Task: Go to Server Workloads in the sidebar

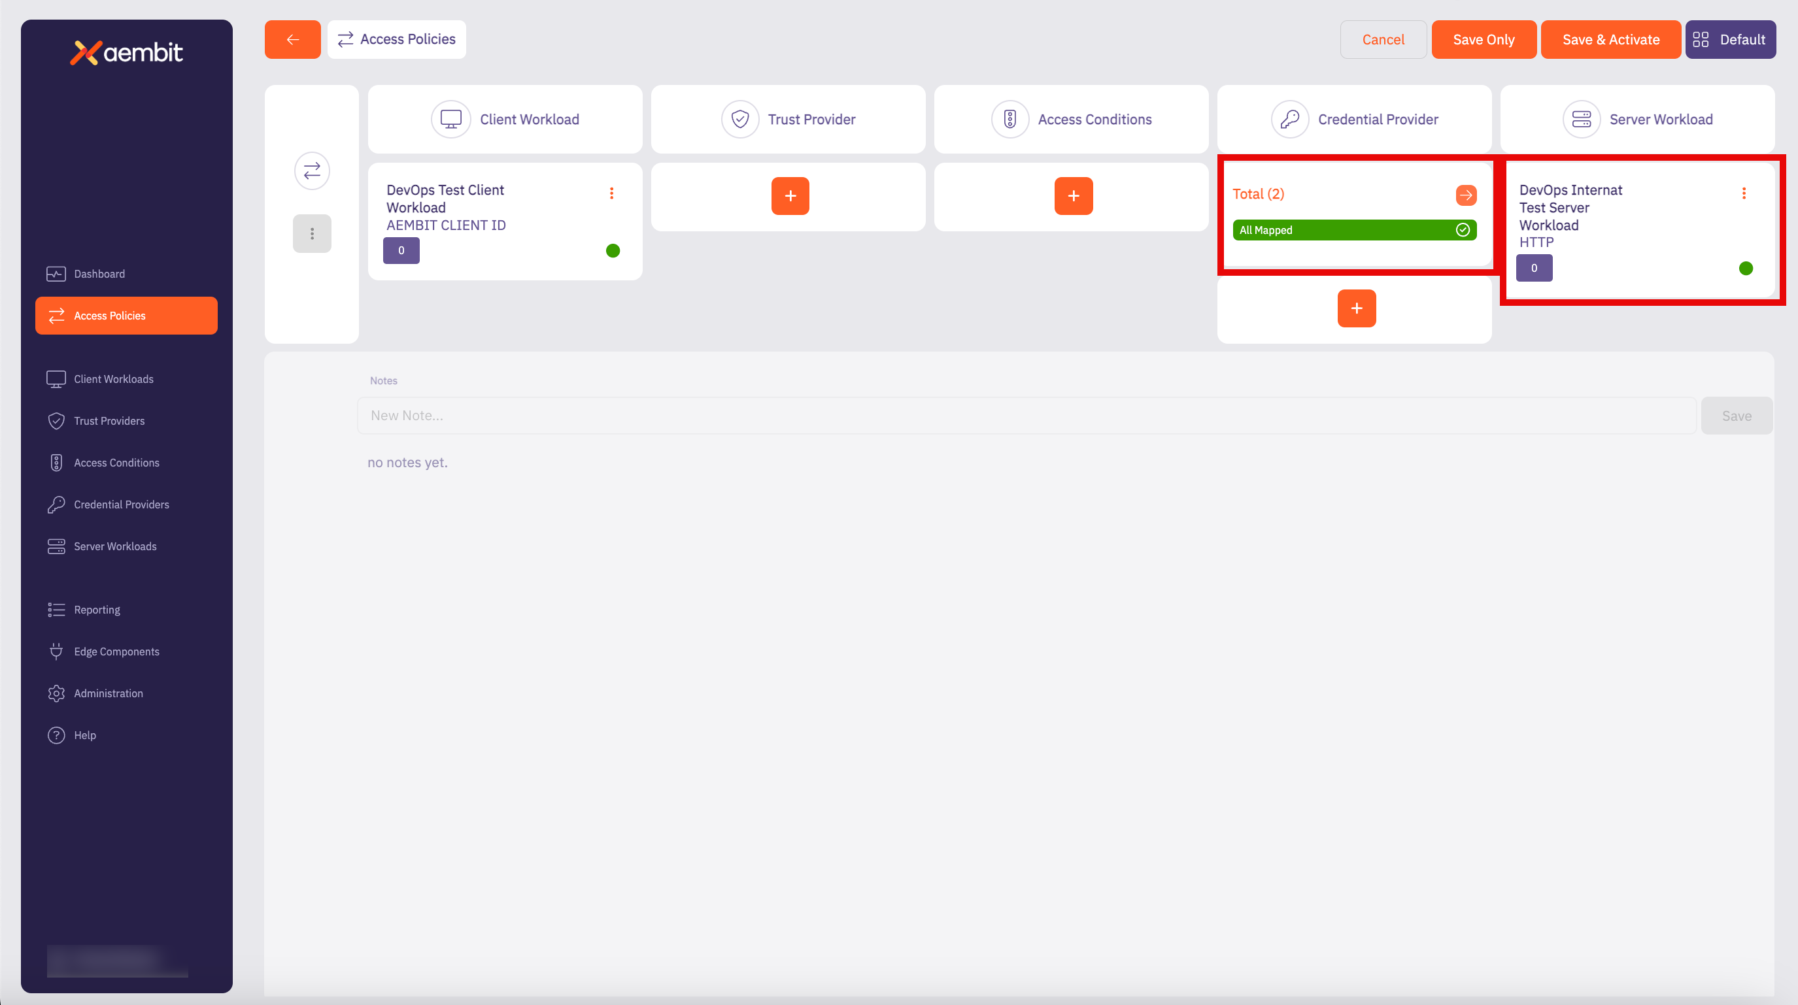Action: click(126, 546)
